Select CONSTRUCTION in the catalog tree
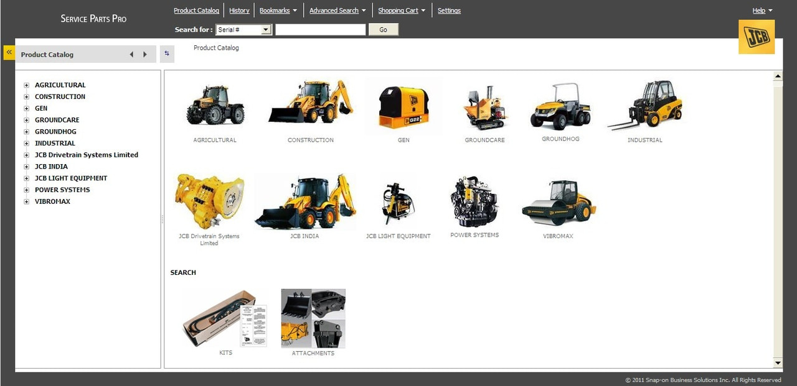The width and height of the screenshot is (797, 386). point(60,97)
